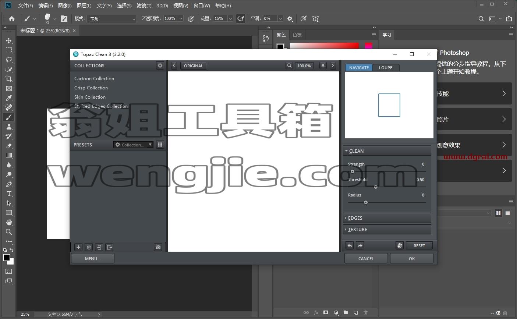
Task: Select the Zoom tool in left toolbar
Action: [x=9, y=232]
